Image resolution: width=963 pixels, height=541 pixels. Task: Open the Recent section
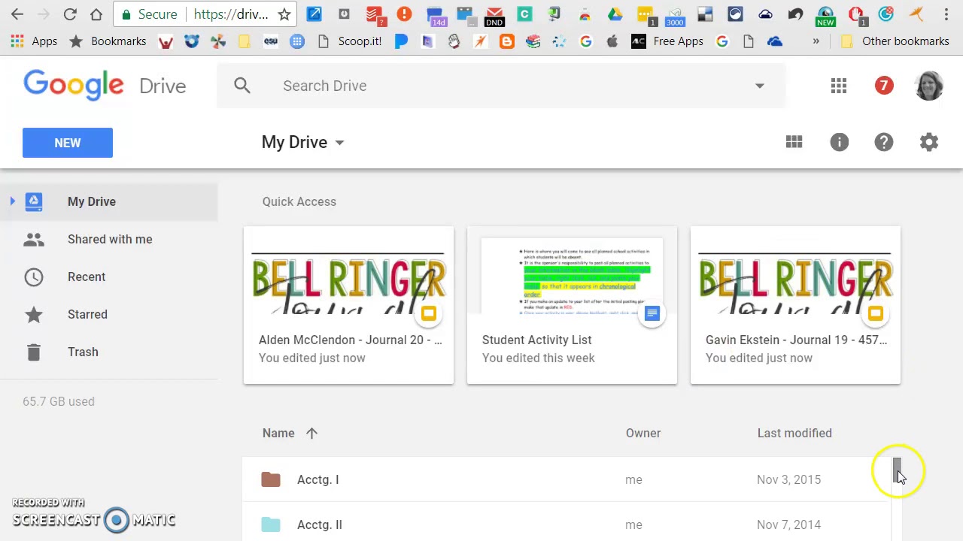pos(87,277)
